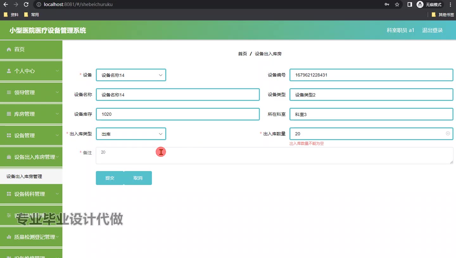
Task: Open the 出入库类型 dropdown showing 出库
Action: pyautogui.click(x=131, y=134)
